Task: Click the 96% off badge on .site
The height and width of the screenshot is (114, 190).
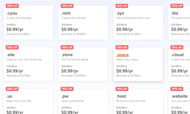Action: pyautogui.click(x=12, y=47)
